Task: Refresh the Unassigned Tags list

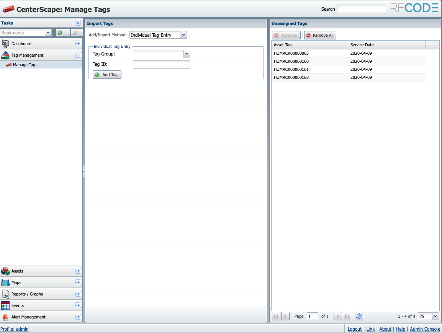Action: pyautogui.click(x=359, y=316)
